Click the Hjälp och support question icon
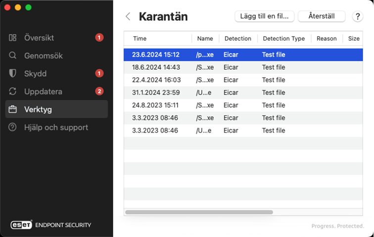Image resolution: width=374 pixels, height=237 pixels. (12, 127)
